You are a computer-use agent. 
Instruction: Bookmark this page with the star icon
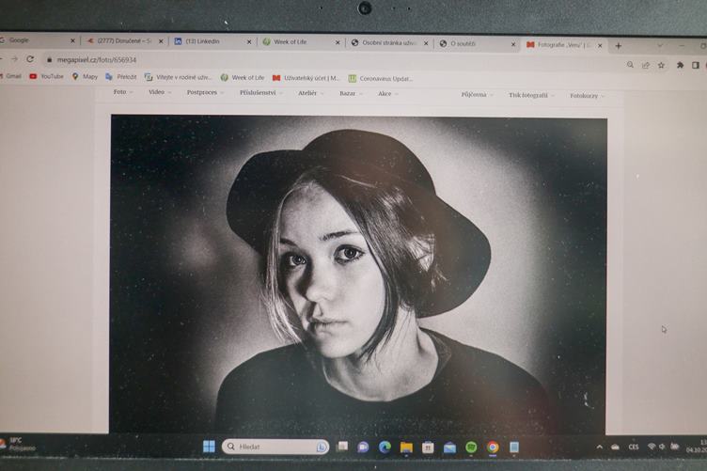pyautogui.click(x=662, y=66)
